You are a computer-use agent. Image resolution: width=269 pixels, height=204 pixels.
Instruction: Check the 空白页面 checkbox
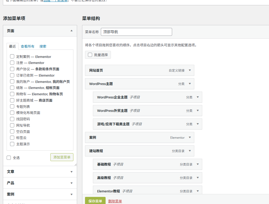12,131
